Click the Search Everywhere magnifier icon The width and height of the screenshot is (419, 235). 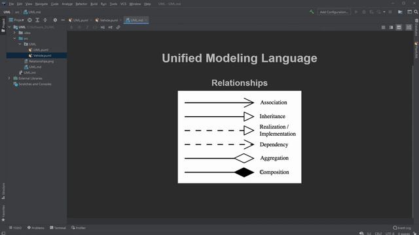tap(416, 12)
